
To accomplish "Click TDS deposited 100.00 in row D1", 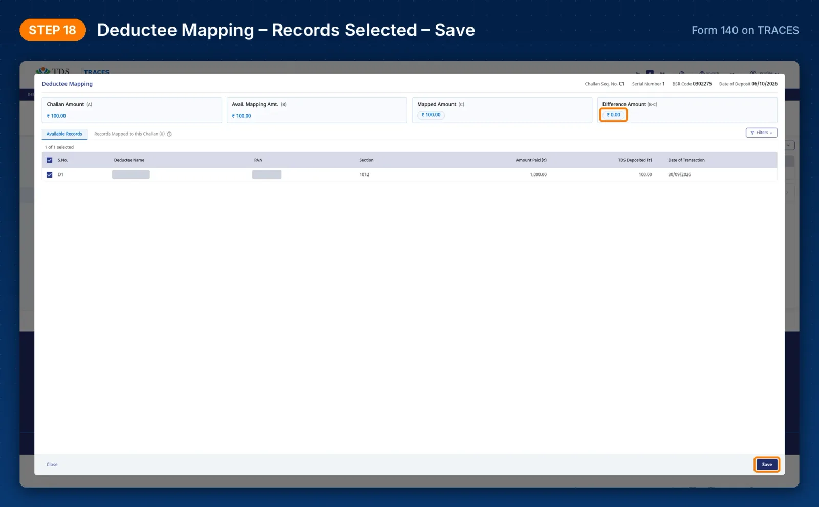I will tap(645, 174).
